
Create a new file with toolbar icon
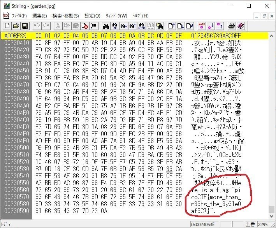pos(7,26)
